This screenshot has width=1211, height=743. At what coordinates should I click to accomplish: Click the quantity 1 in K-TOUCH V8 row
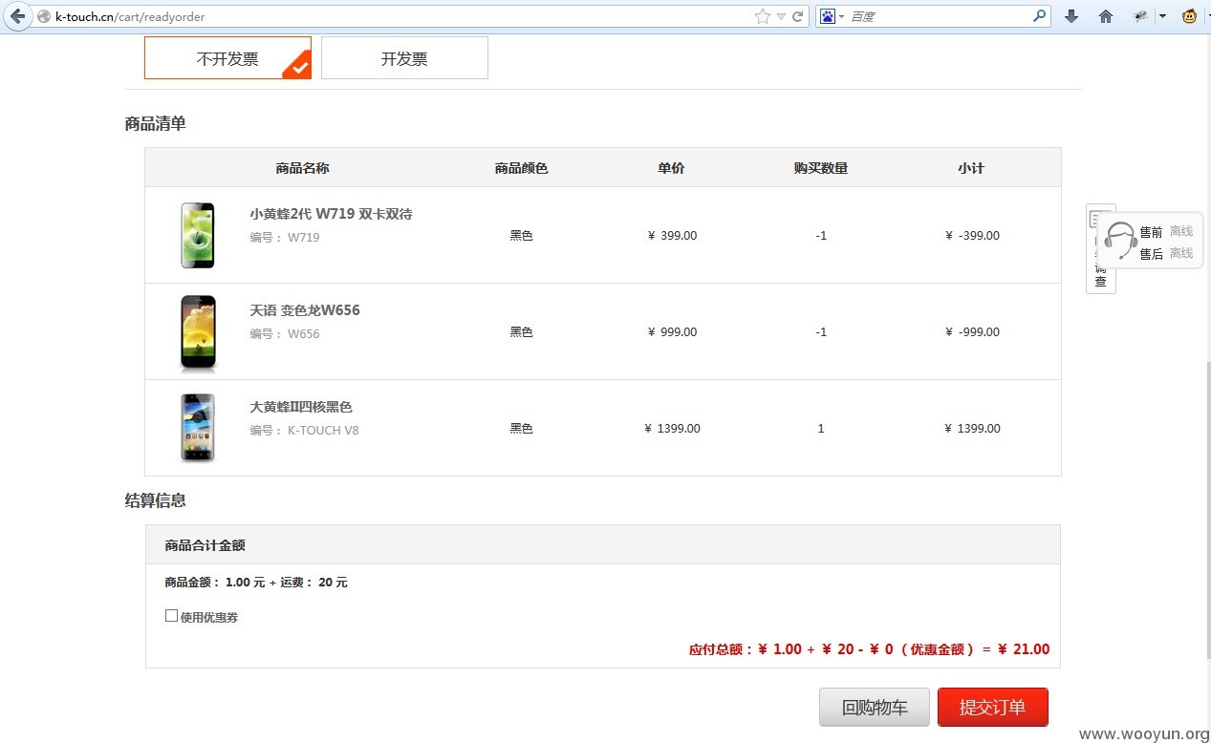pos(821,429)
